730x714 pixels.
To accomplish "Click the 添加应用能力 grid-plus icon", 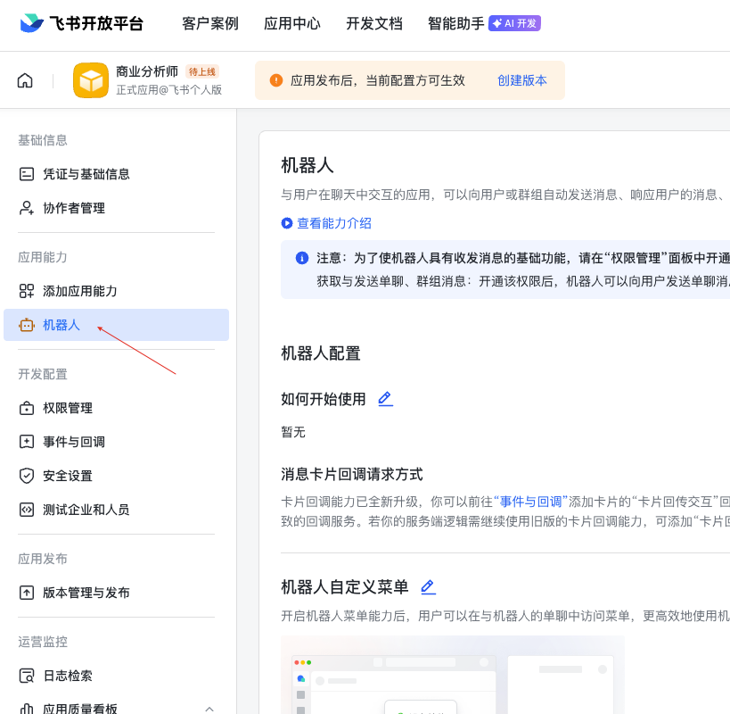I will coord(27,291).
